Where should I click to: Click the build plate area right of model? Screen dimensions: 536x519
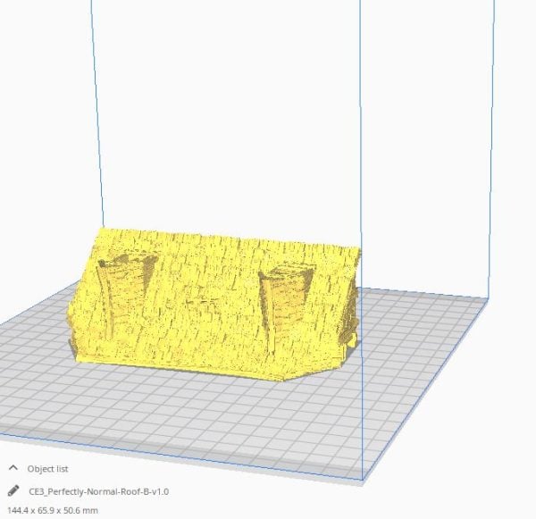pyautogui.click(x=429, y=357)
